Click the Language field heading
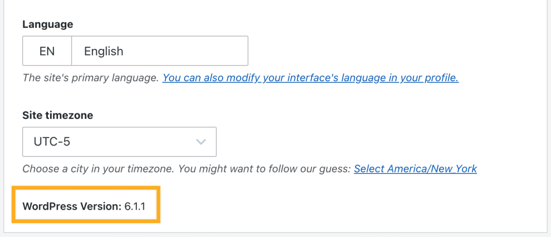Screen dimensions: 551x237 [x=48, y=25]
